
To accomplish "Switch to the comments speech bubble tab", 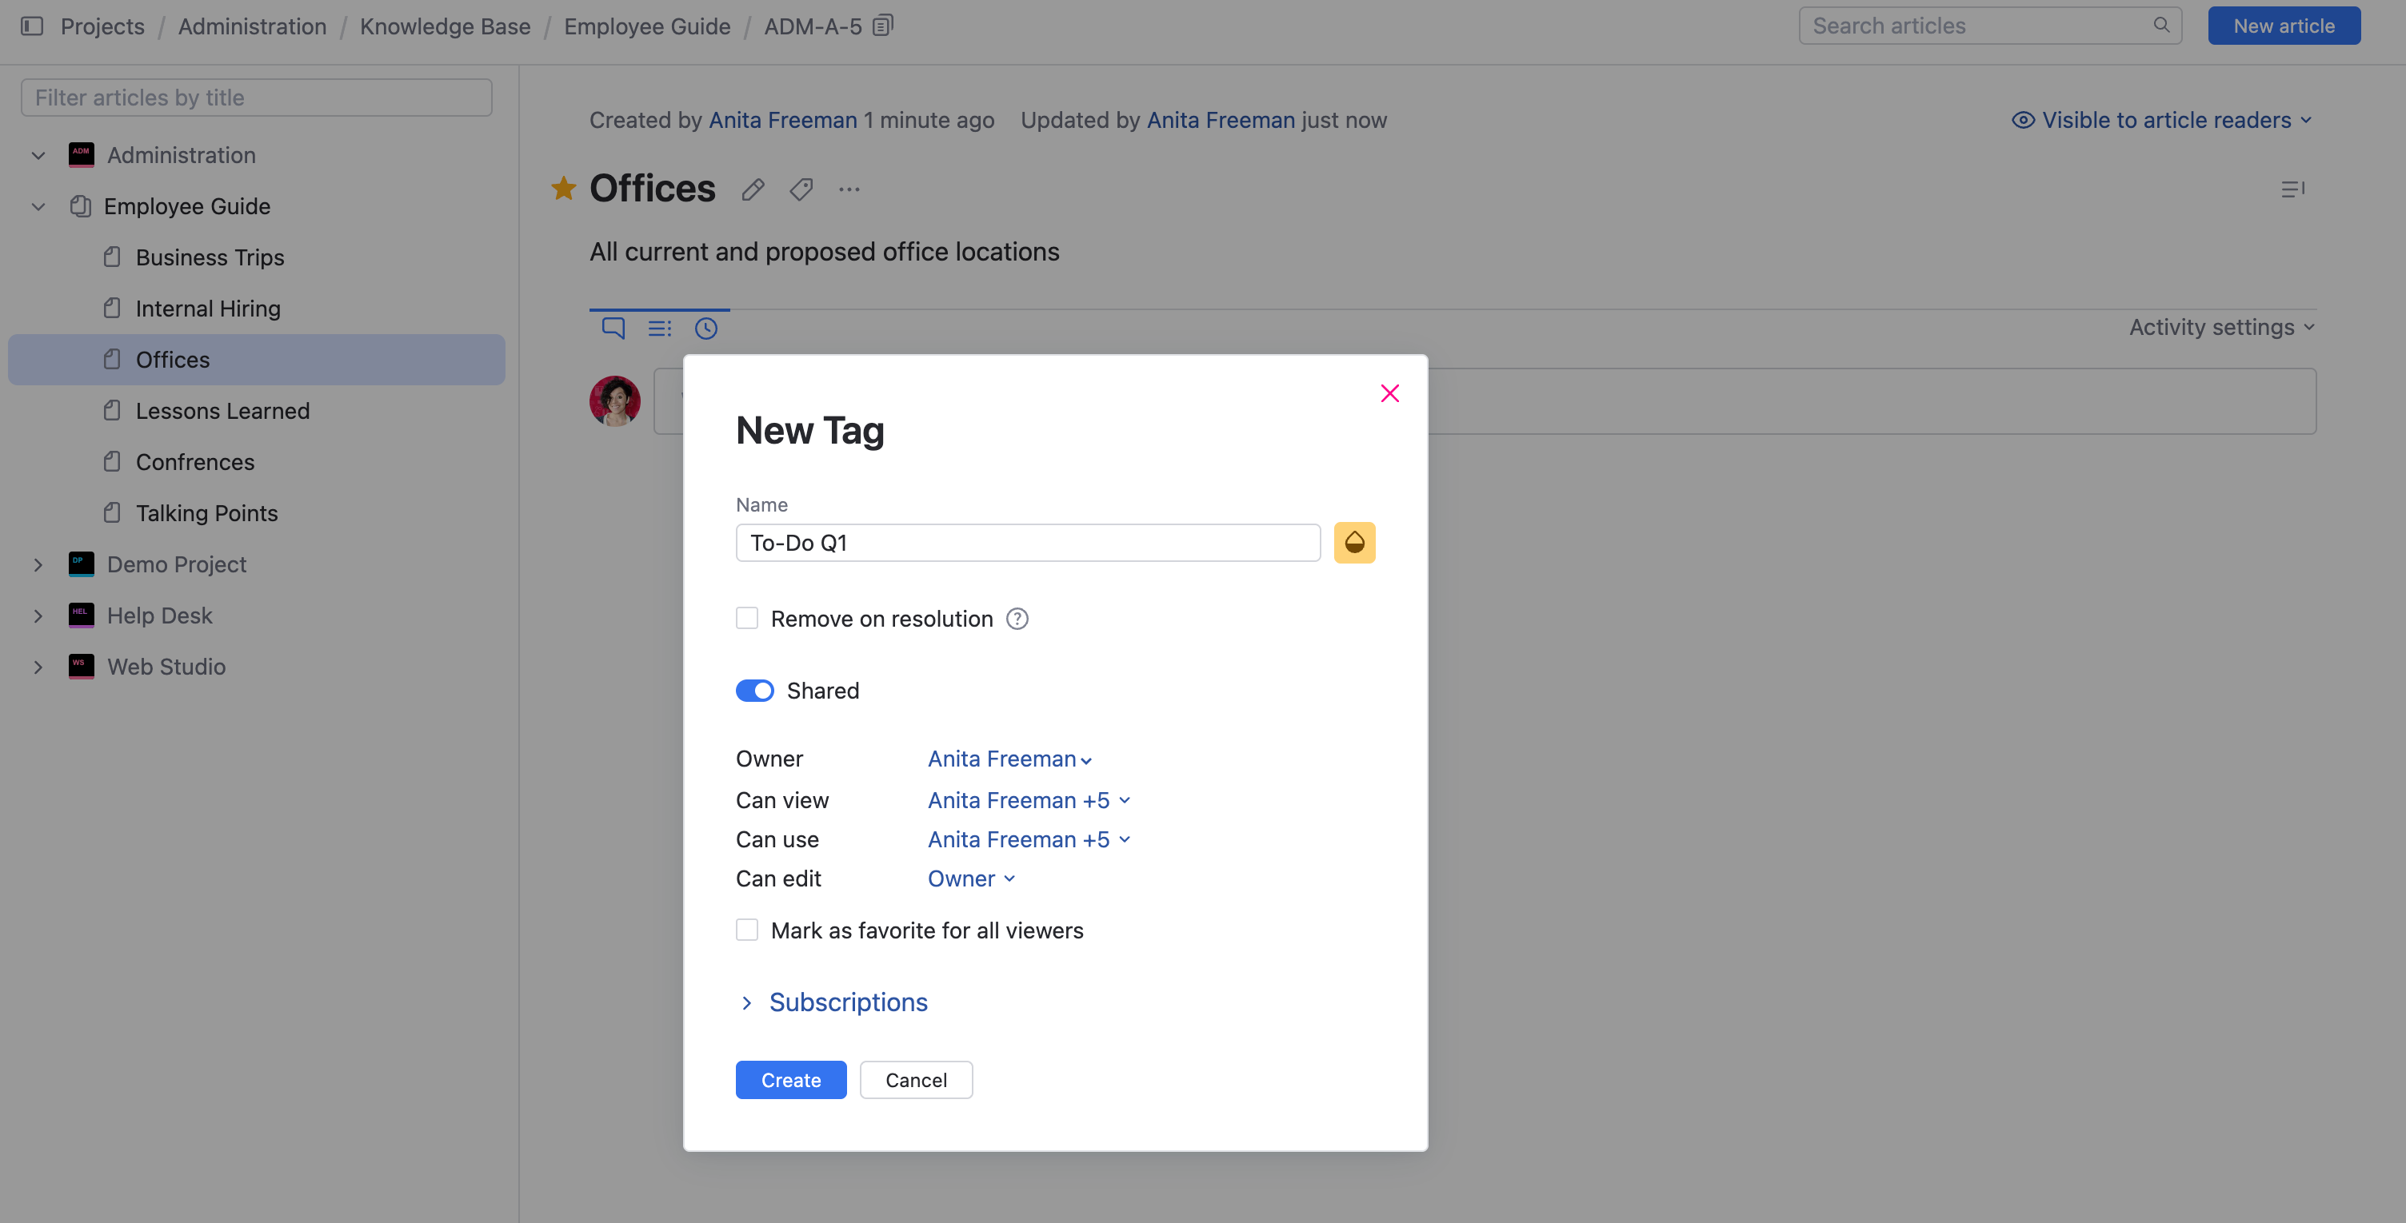I will coord(613,328).
